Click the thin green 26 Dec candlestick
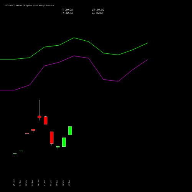The width and height of the screenshot is (192, 192). [x=15, y=154]
